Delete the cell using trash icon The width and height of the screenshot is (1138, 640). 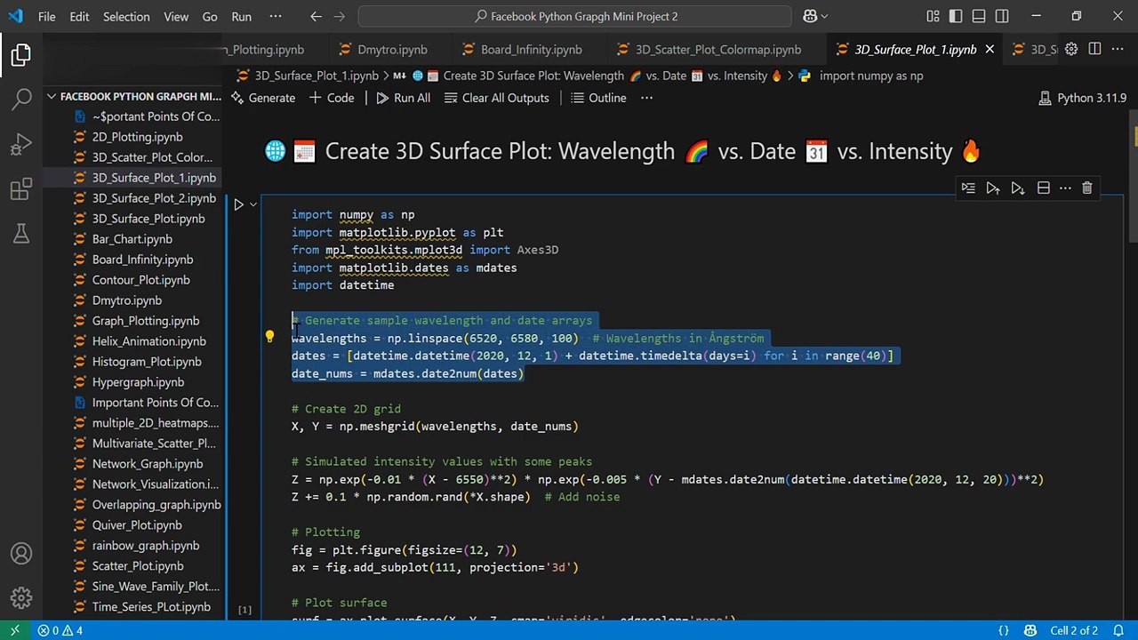(x=1086, y=188)
